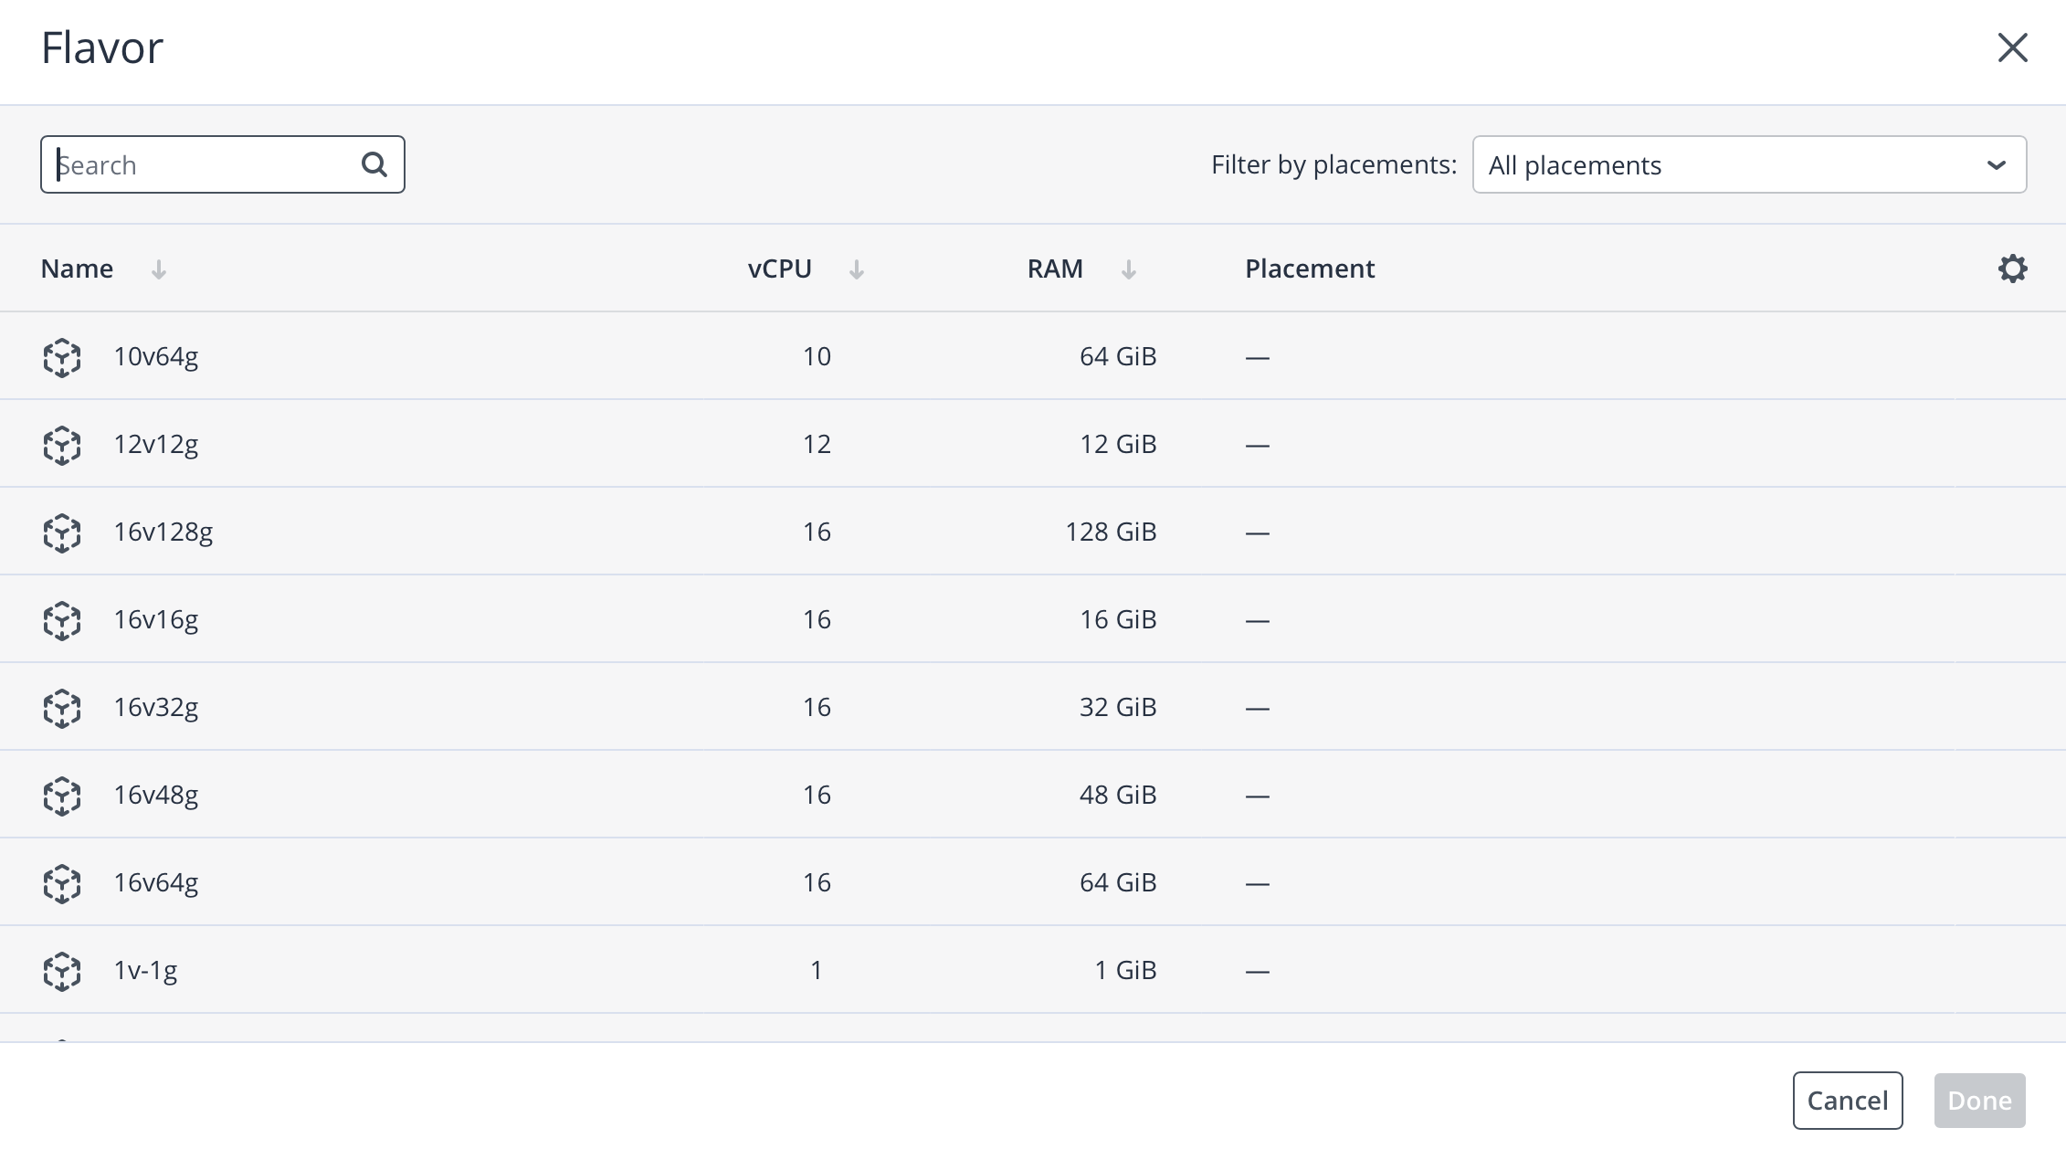
Task: Expand placements filter via chevron arrow
Action: click(x=1996, y=165)
